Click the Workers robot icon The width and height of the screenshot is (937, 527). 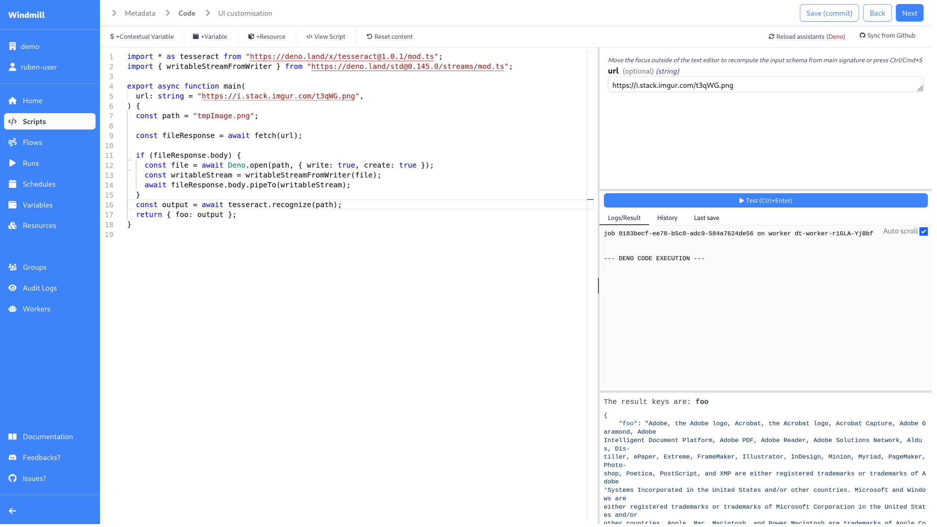tap(12, 309)
